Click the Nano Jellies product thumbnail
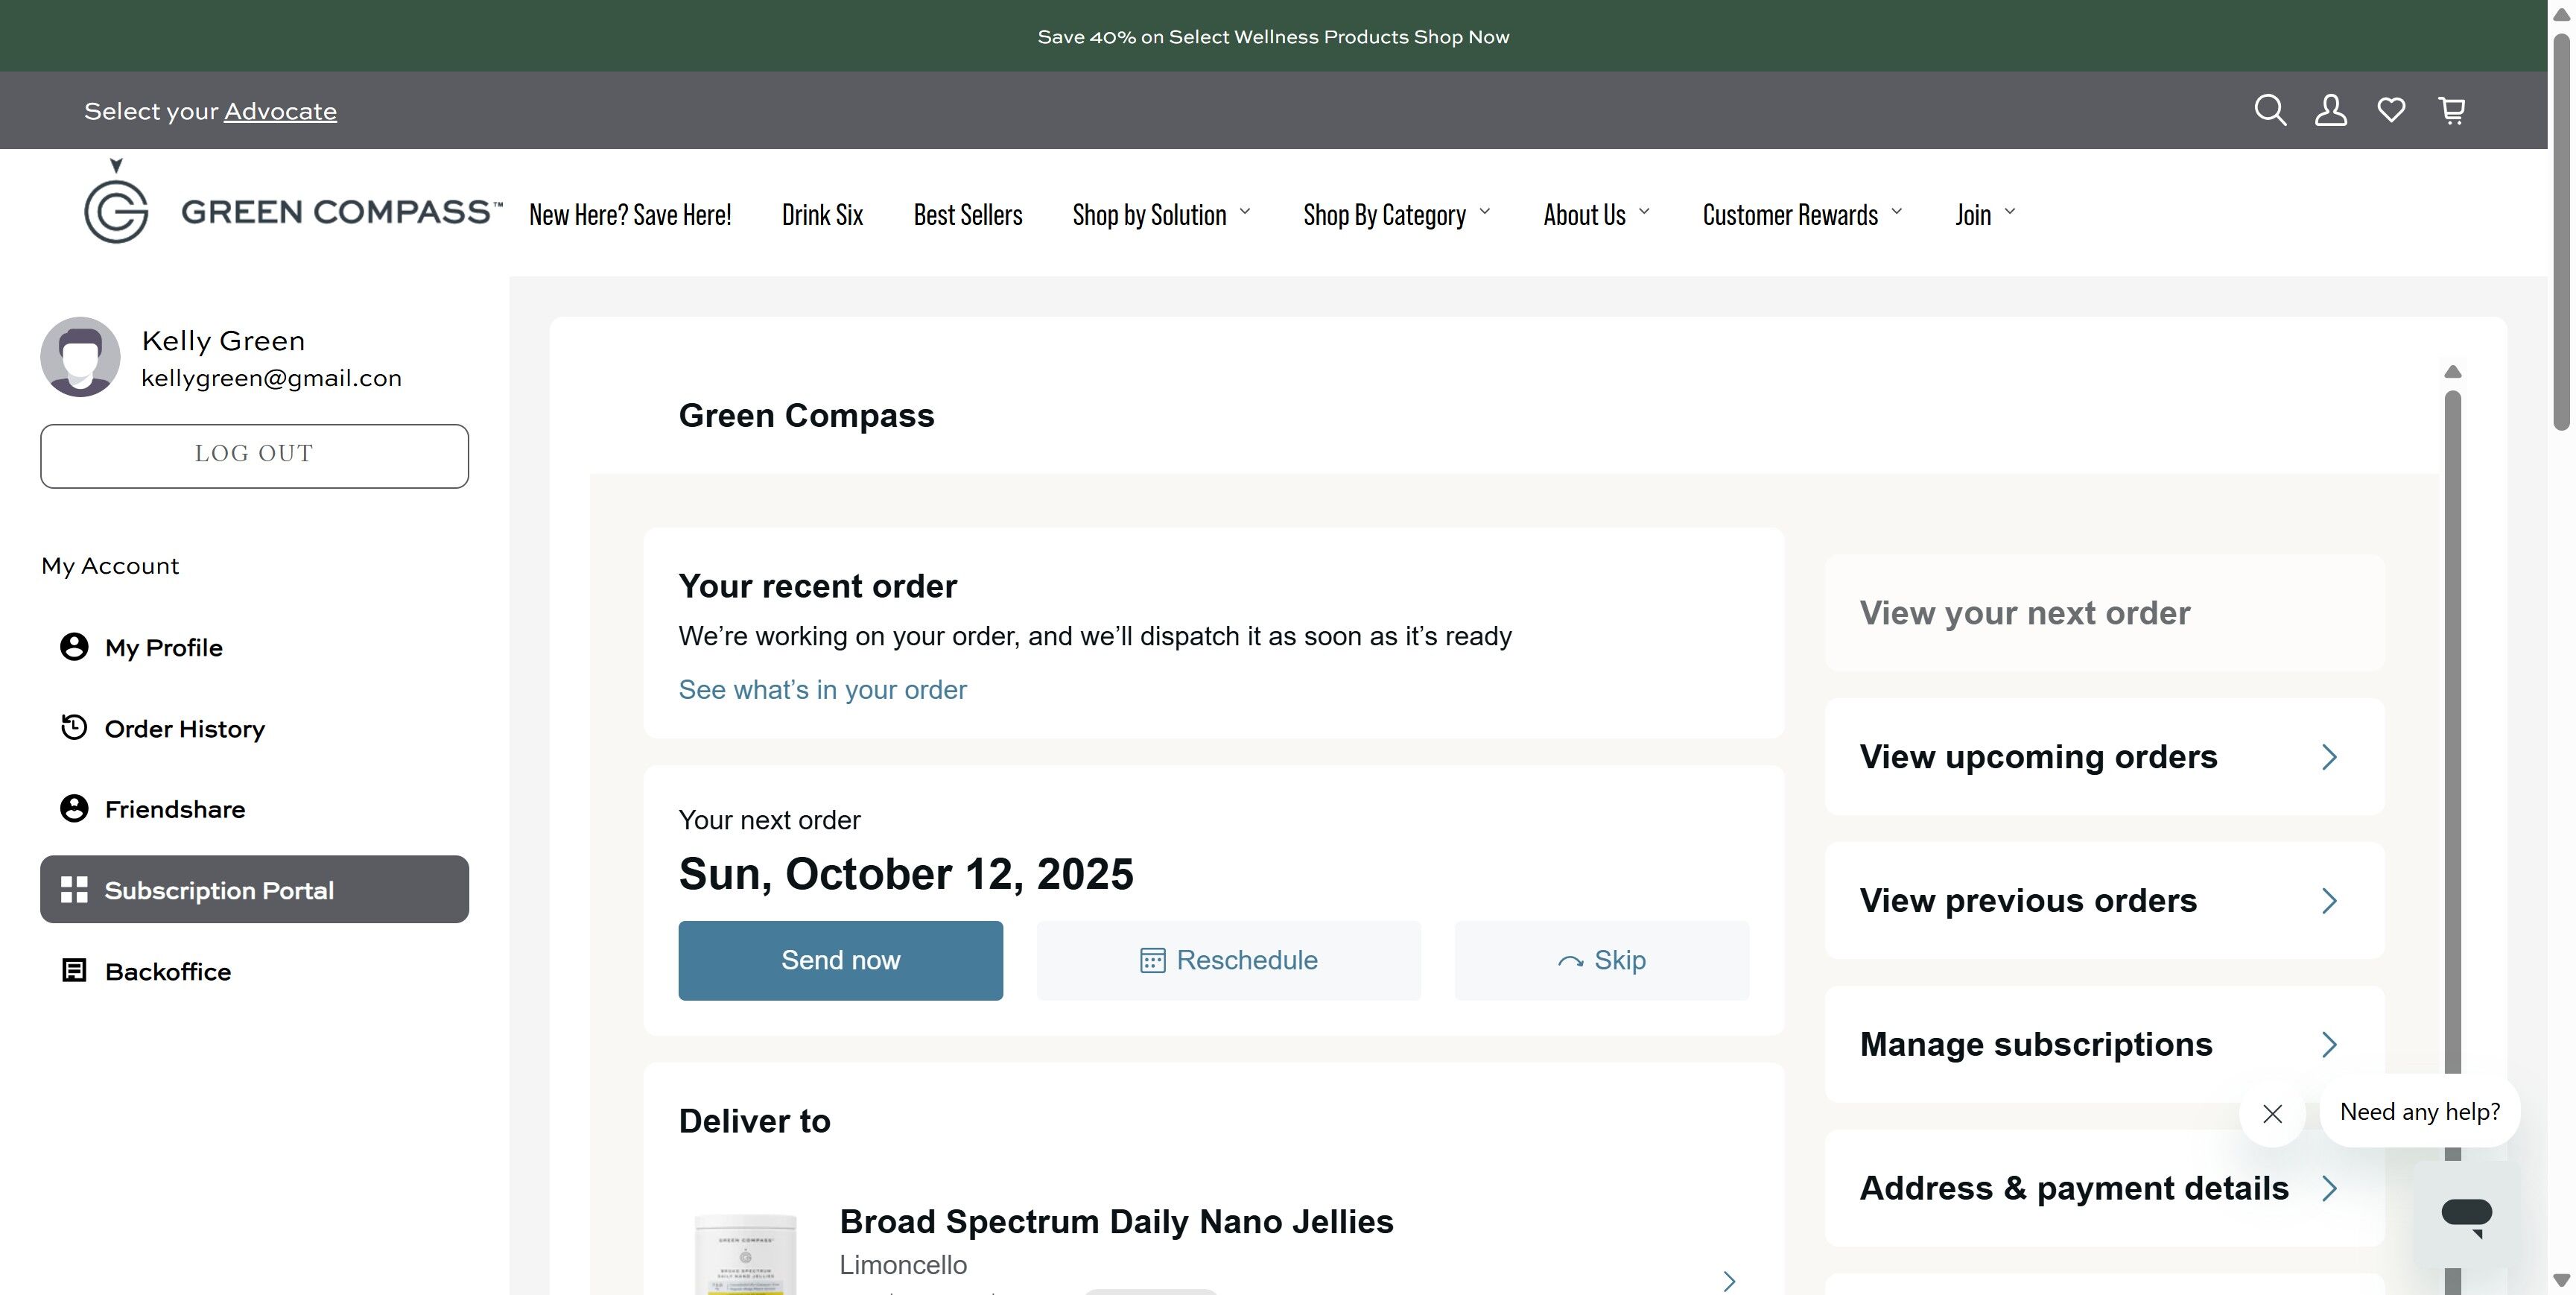 tap(745, 1254)
